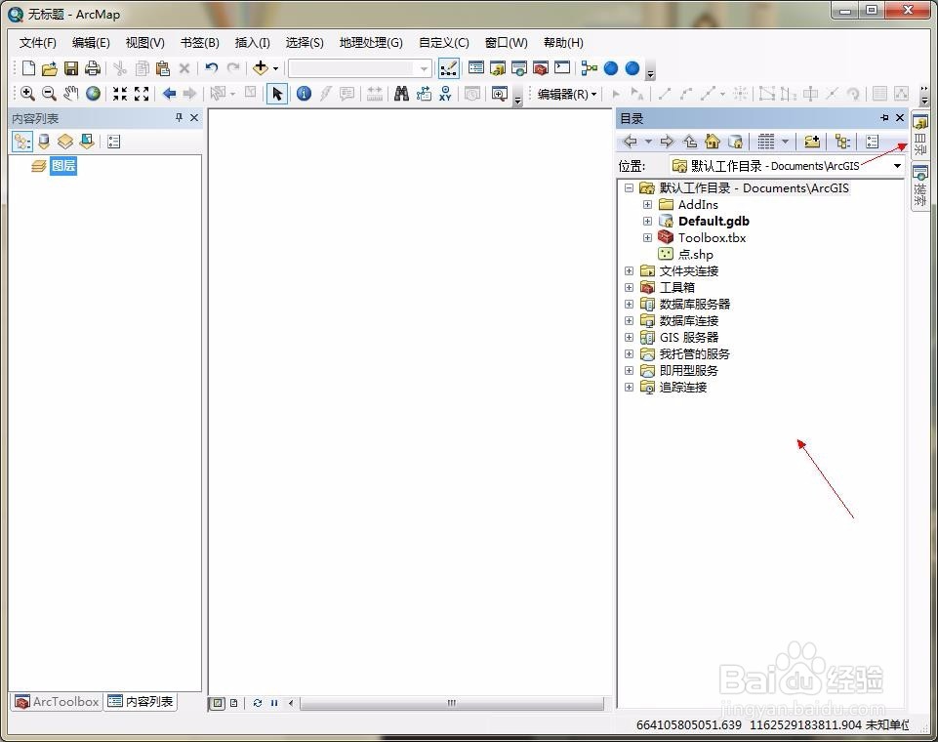Toggle List By Visibility view
The height and width of the screenshot is (742, 938).
[x=65, y=142]
